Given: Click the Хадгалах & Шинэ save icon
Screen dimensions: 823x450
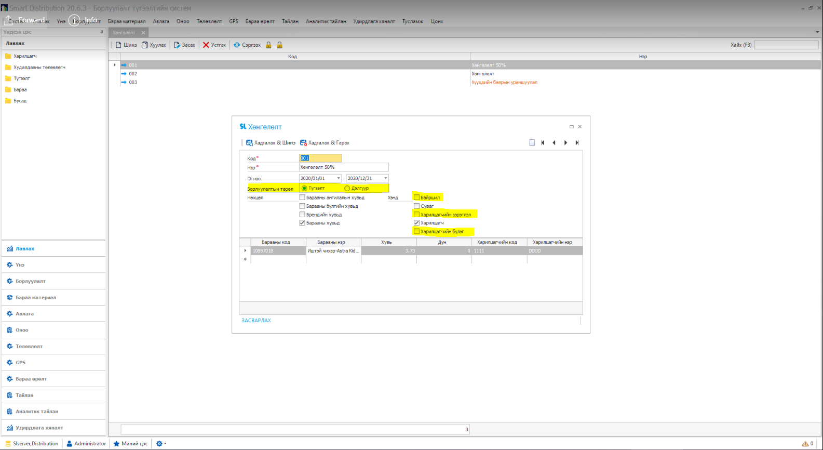Looking at the screenshot, I should click(249, 143).
